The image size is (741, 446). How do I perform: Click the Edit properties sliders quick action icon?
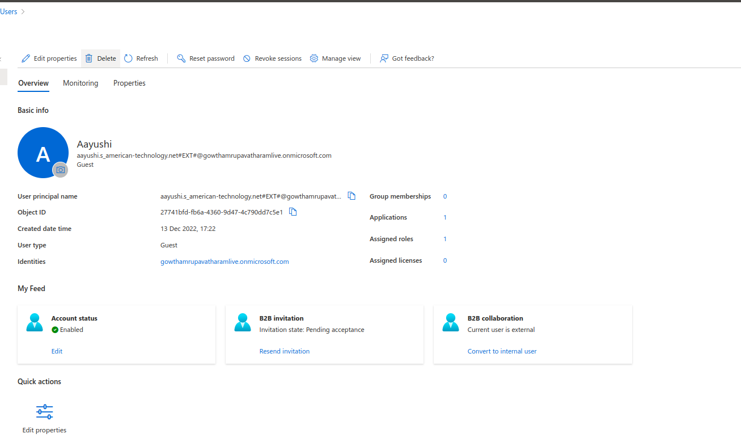coord(44,412)
